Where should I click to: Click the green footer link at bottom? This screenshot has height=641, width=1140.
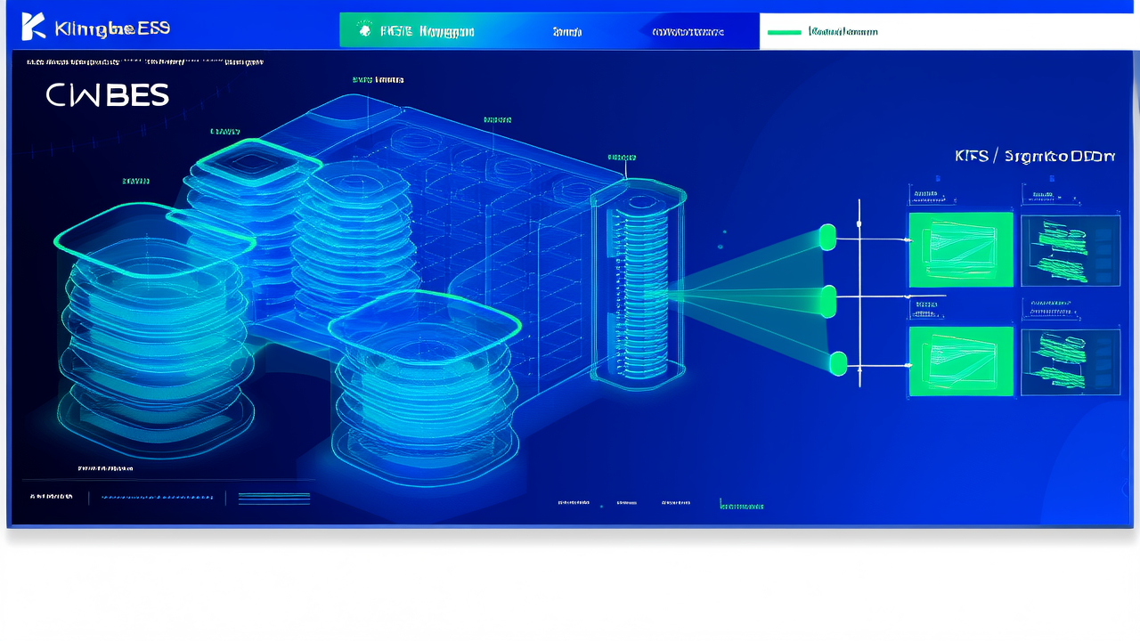click(741, 505)
